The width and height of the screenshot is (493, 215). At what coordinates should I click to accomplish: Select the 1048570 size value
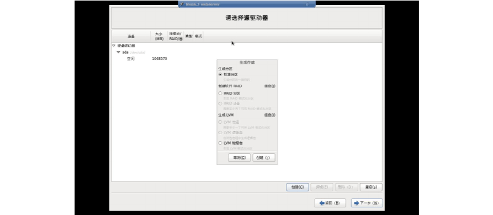(x=160, y=58)
